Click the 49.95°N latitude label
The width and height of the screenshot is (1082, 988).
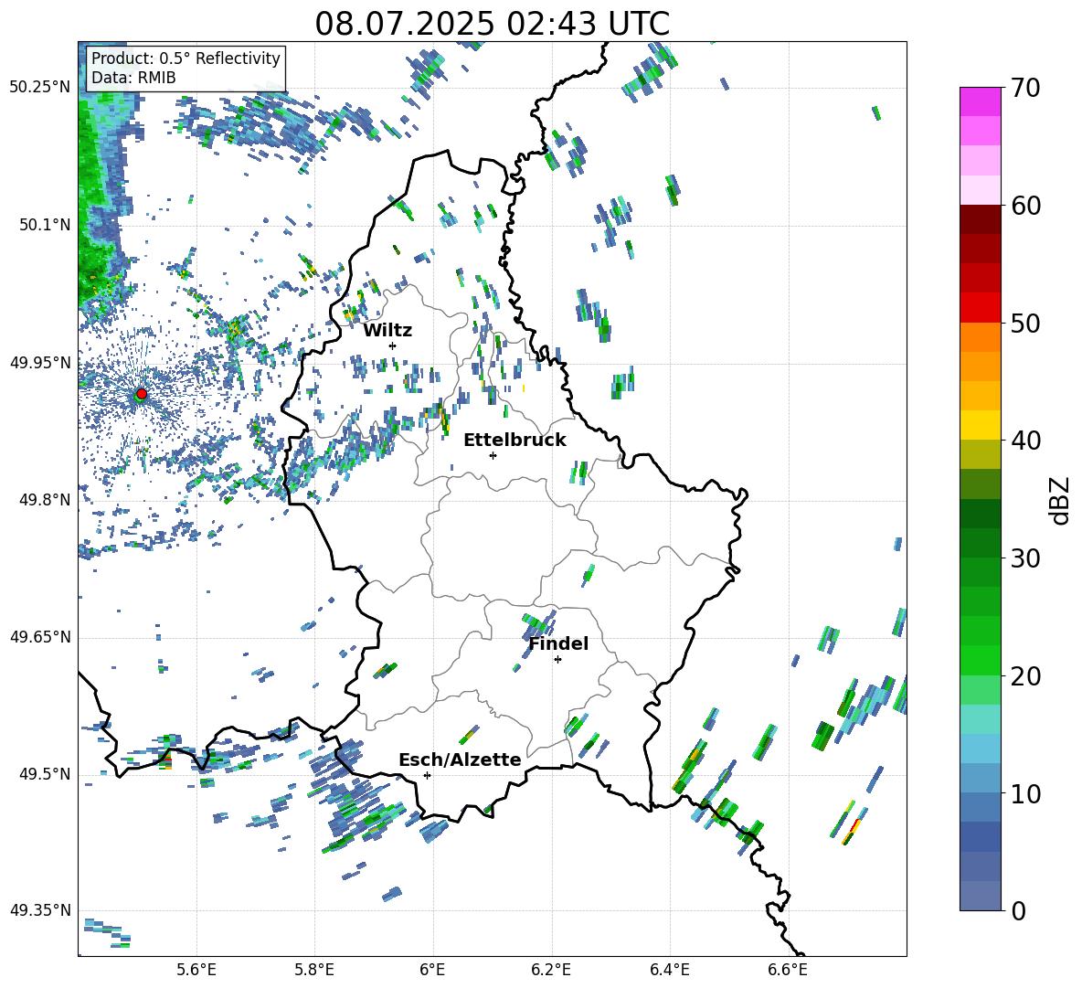point(40,362)
